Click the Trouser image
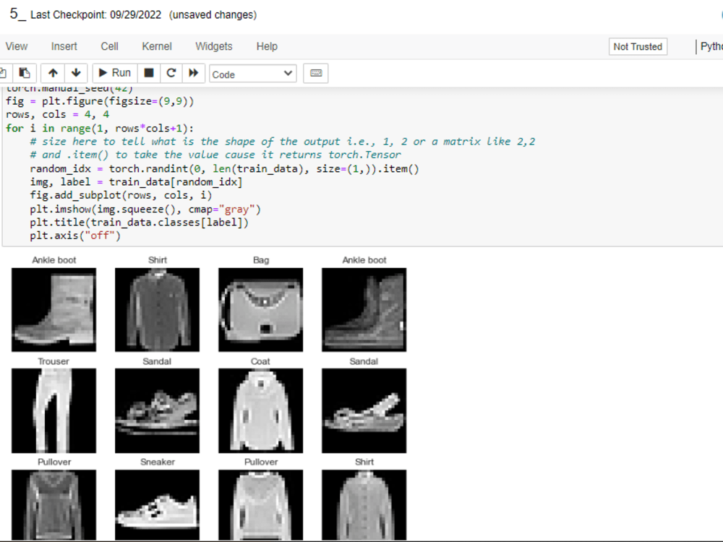723x542 pixels. click(x=54, y=410)
